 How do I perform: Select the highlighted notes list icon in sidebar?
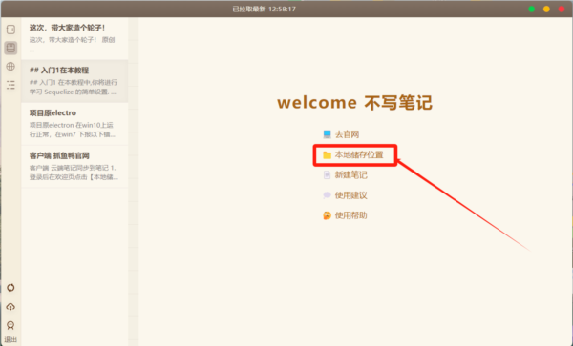(x=11, y=48)
